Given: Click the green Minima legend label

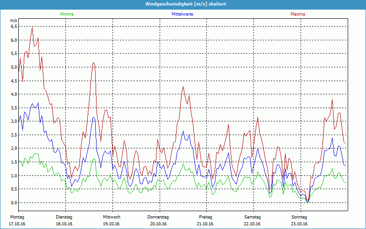Looking at the screenshot, I should (x=67, y=14).
